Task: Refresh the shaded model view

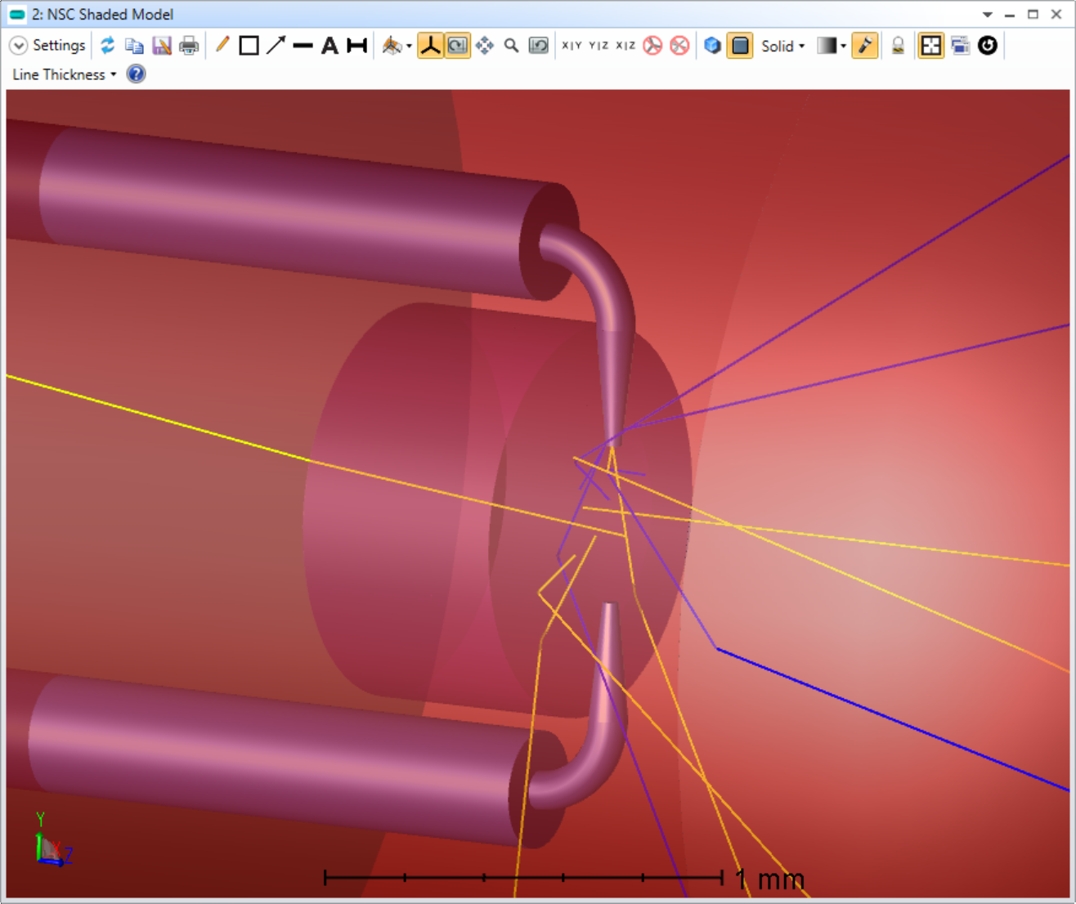Action: (108, 46)
